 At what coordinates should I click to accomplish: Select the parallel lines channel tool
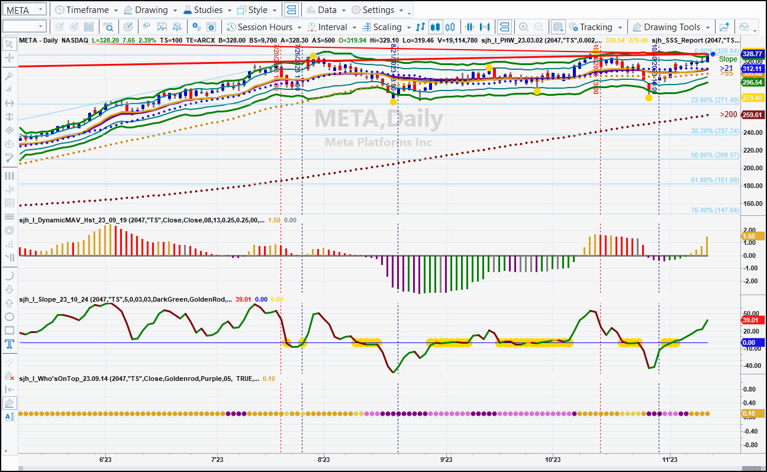point(9,131)
